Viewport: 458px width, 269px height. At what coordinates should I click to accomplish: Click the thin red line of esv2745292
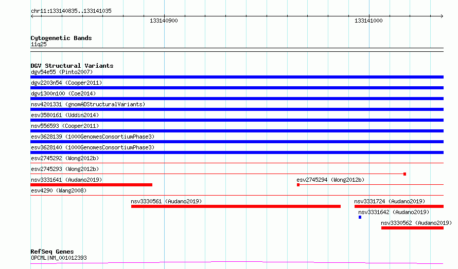click(237, 163)
